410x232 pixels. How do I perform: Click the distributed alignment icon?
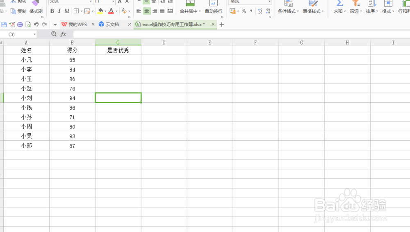click(x=170, y=11)
